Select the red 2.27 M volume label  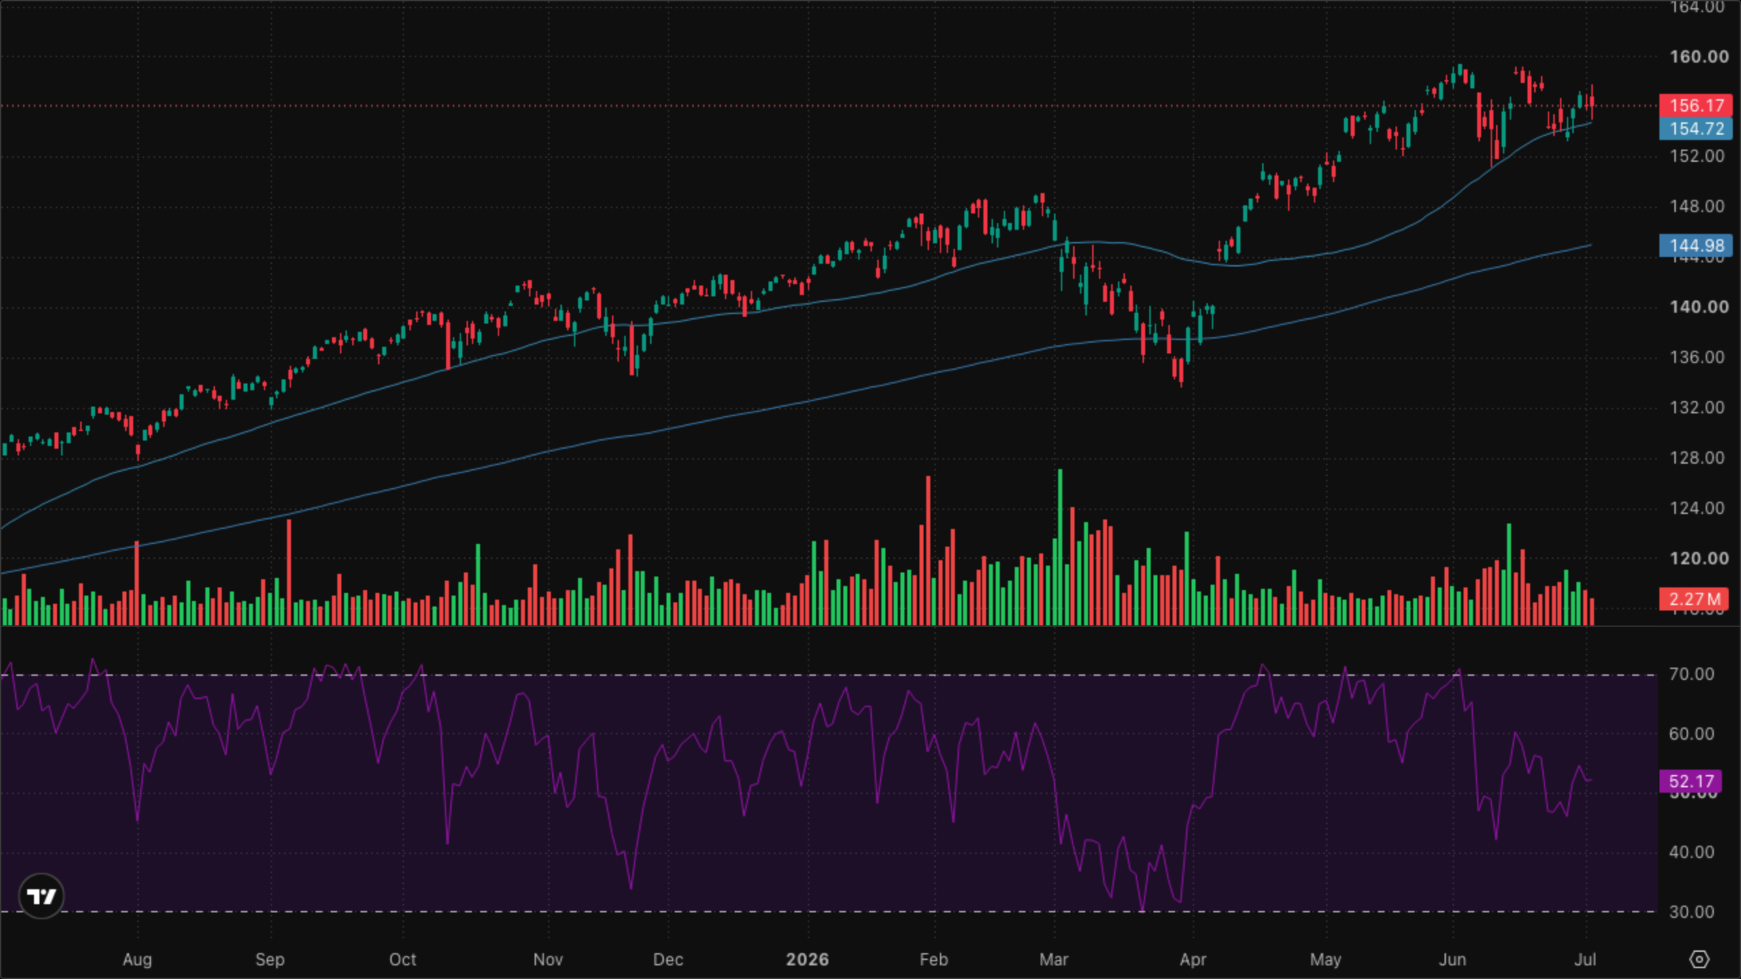[x=1694, y=599]
